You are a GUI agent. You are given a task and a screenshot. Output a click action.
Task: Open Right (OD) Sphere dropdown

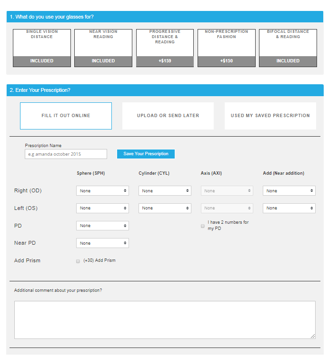(x=102, y=190)
